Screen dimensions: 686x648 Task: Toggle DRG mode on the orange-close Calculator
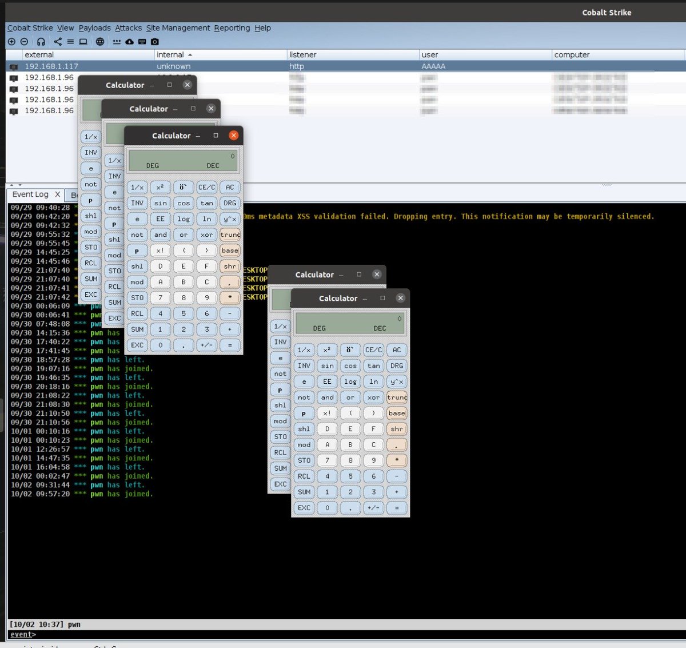tap(230, 203)
